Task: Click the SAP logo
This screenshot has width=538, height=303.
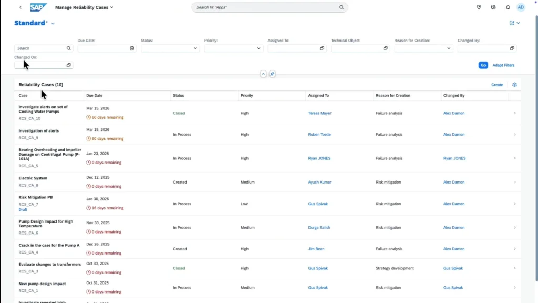Action: pos(38,7)
